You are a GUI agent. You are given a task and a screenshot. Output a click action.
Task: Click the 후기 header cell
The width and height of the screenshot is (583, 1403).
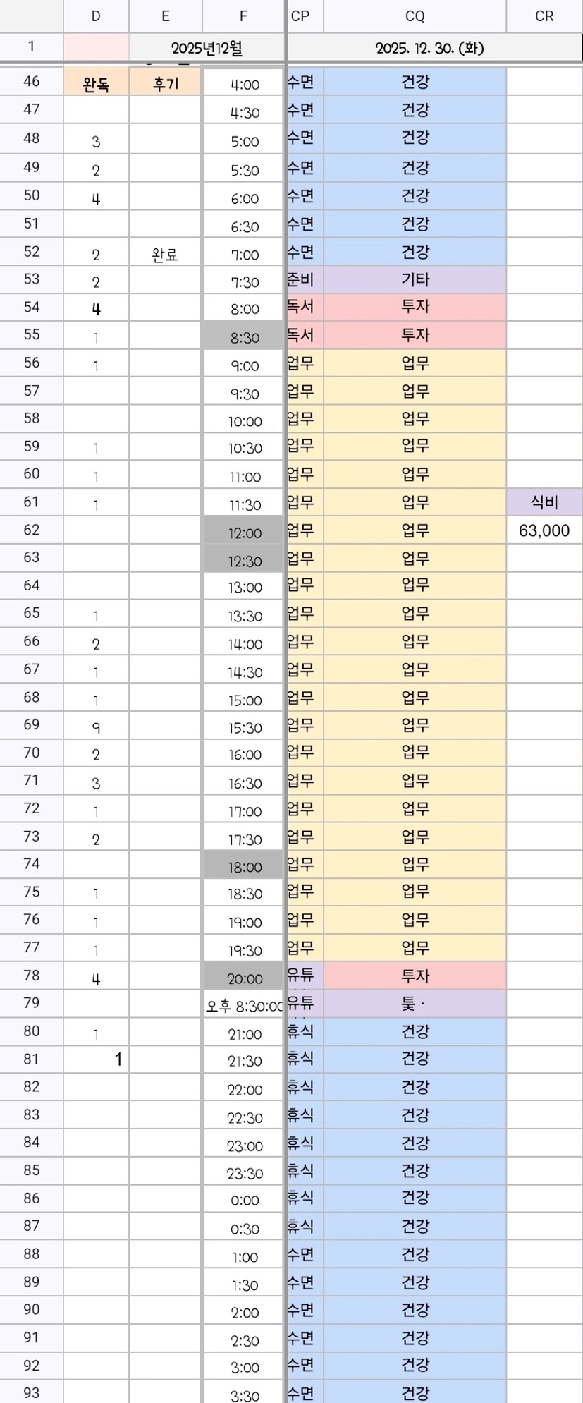pos(165,85)
